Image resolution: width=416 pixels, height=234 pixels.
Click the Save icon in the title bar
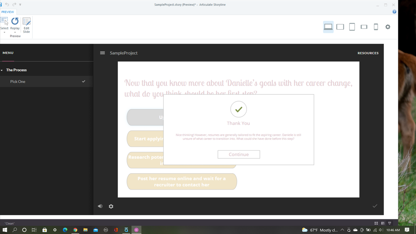1,5
